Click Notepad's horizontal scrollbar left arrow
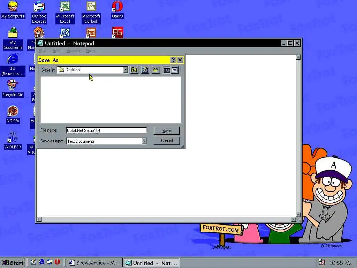Image resolution: width=357 pixels, height=268 pixels. pos(39,219)
